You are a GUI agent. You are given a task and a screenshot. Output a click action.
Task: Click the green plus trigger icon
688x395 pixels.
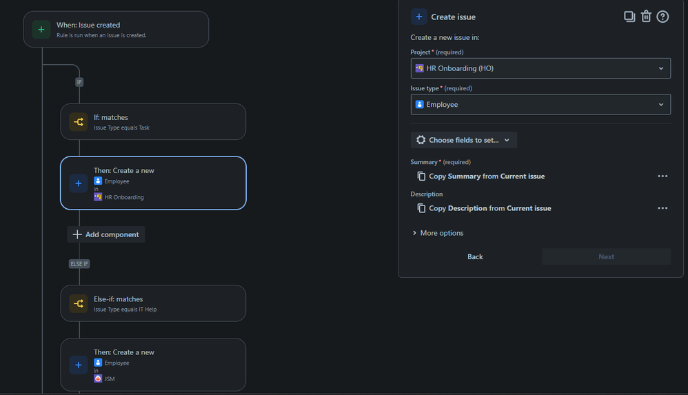coord(41,30)
